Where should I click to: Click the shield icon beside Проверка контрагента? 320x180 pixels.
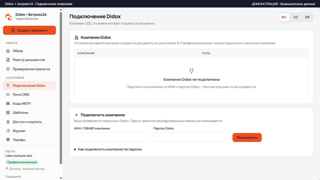coord(8,69)
